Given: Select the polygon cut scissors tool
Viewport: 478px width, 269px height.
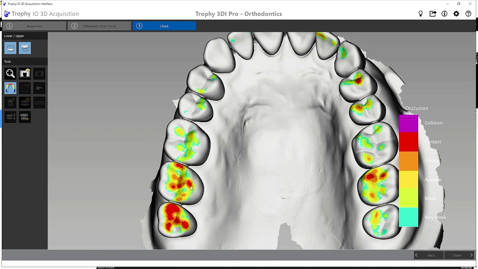Looking at the screenshot, I should pyautogui.click(x=25, y=88).
